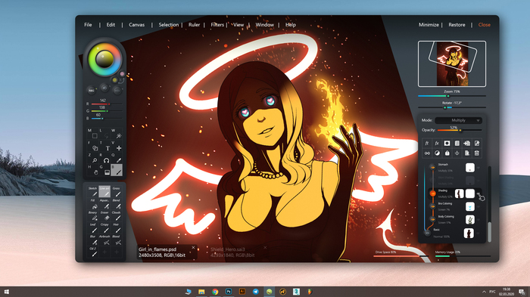Select the highlighted Brush tool (B)
Screen dimensions: 530x297
tap(117, 170)
